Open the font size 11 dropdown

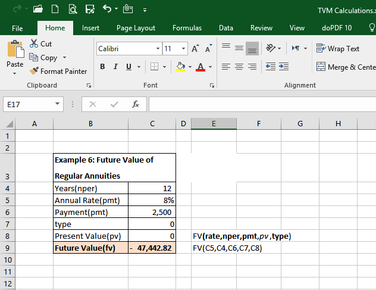pos(183,48)
